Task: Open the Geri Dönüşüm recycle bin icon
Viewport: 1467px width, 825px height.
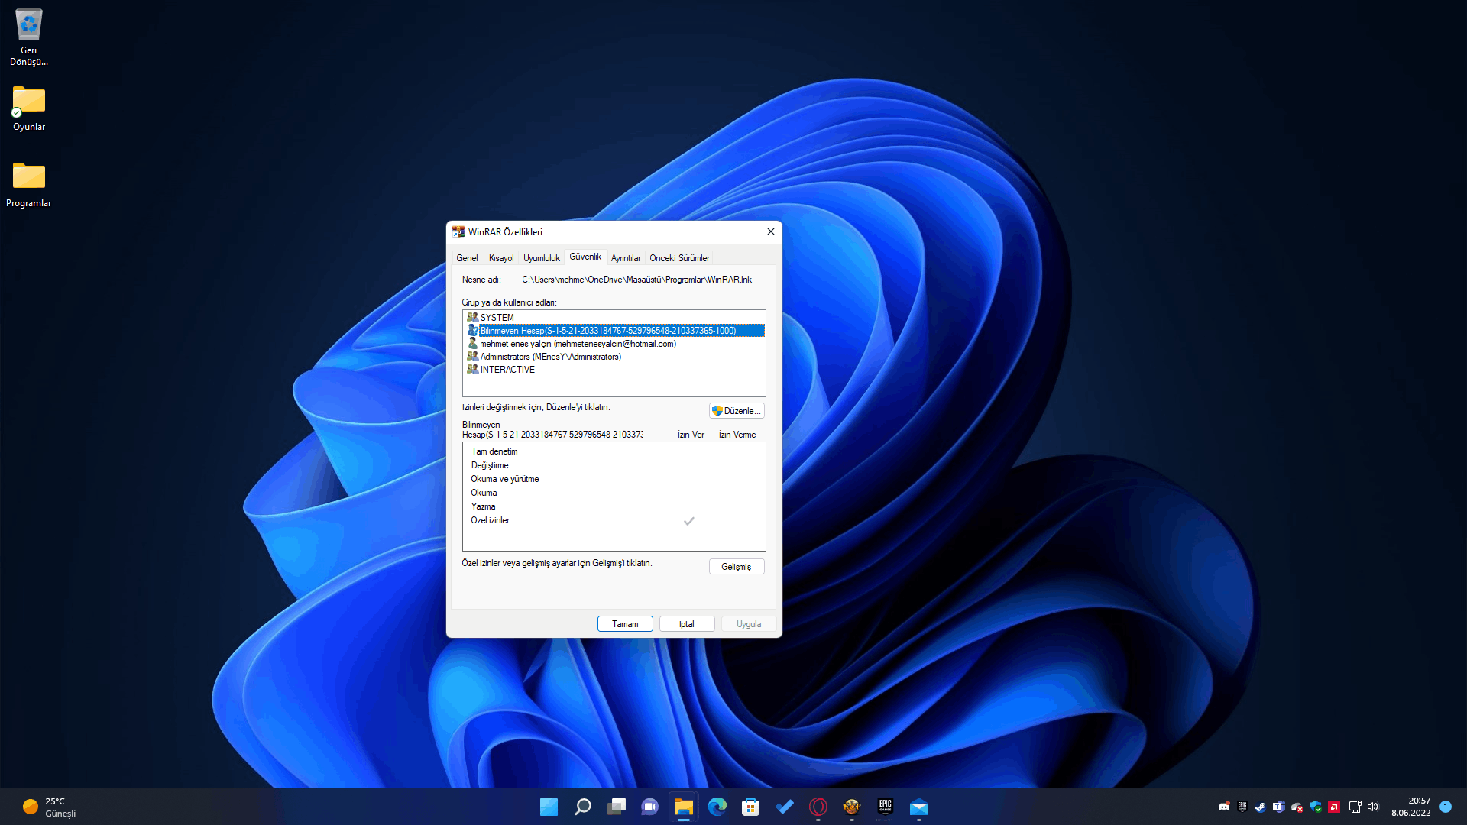Action: [x=29, y=37]
